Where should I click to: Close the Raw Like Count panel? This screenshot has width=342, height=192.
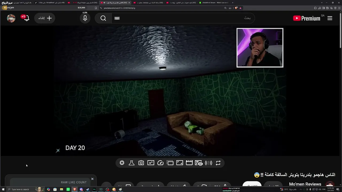tap(92, 179)
